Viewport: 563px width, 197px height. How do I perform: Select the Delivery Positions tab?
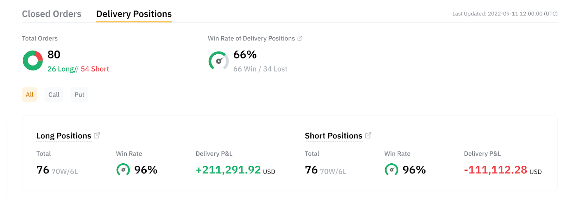pos(134,14)
